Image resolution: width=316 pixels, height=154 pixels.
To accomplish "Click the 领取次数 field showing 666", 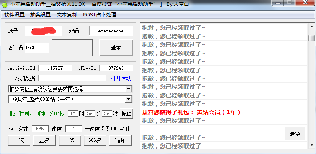I will pos(40,129).
